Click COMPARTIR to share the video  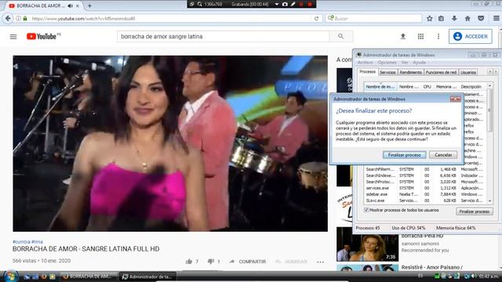248,262
